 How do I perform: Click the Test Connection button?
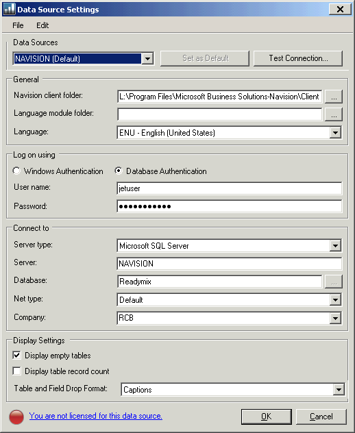[298, 58]
